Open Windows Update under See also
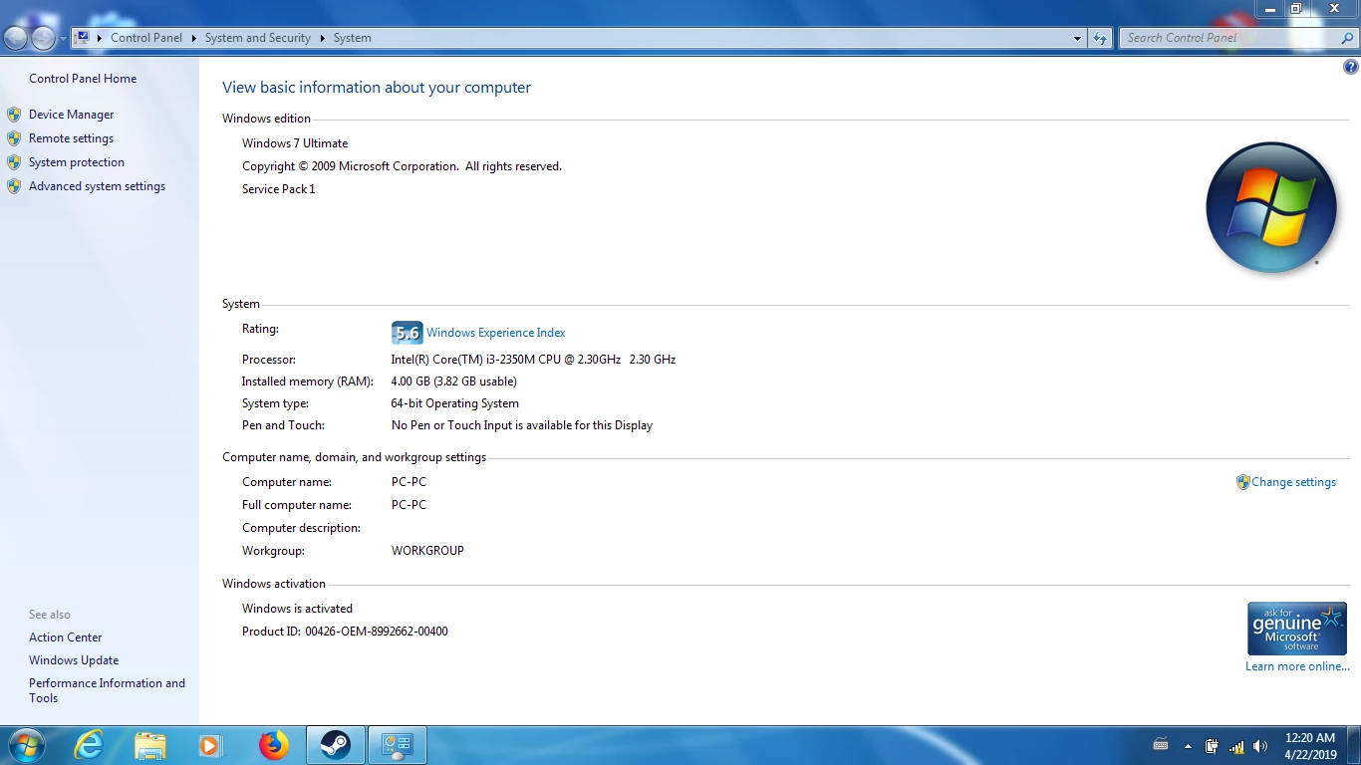This screenshot has width=1361, height=765. coord(74,660)
